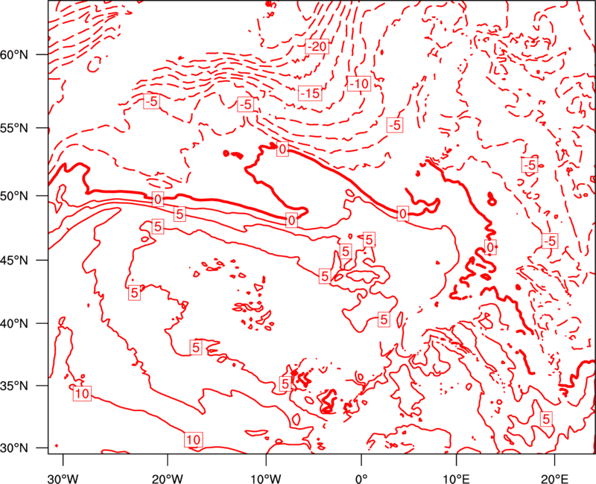The image size is (596, 484).
Task: Click the 40°N latitude axis label
Action: (x=14, y=324)
